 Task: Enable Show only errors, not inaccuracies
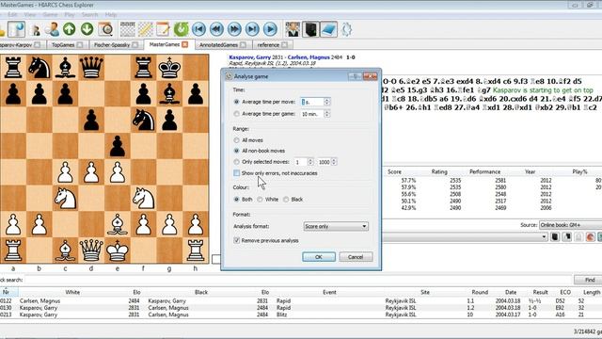click(236, 173)
